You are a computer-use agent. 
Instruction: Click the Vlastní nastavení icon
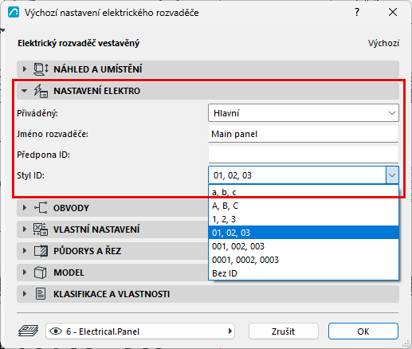(41, 229)
